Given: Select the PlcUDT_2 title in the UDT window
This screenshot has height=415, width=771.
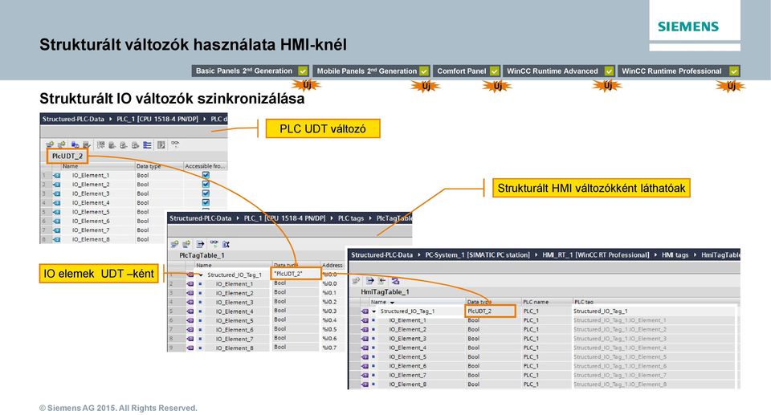Looking at the screenshot, I should click(67, 156).
